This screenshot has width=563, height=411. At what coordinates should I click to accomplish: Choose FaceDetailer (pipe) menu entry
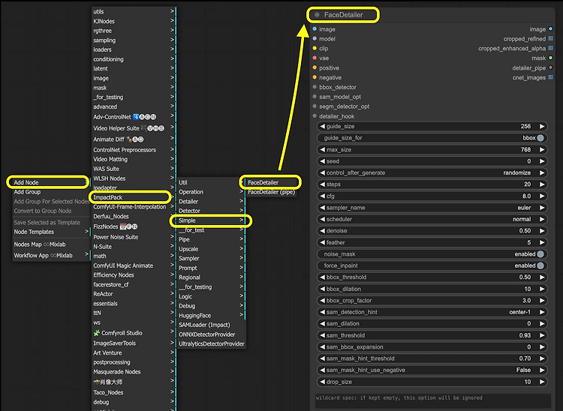[271, 192]
